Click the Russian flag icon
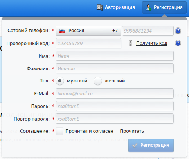Image resolution: width=189 pixels, height=159 pixels. point(62,31)
